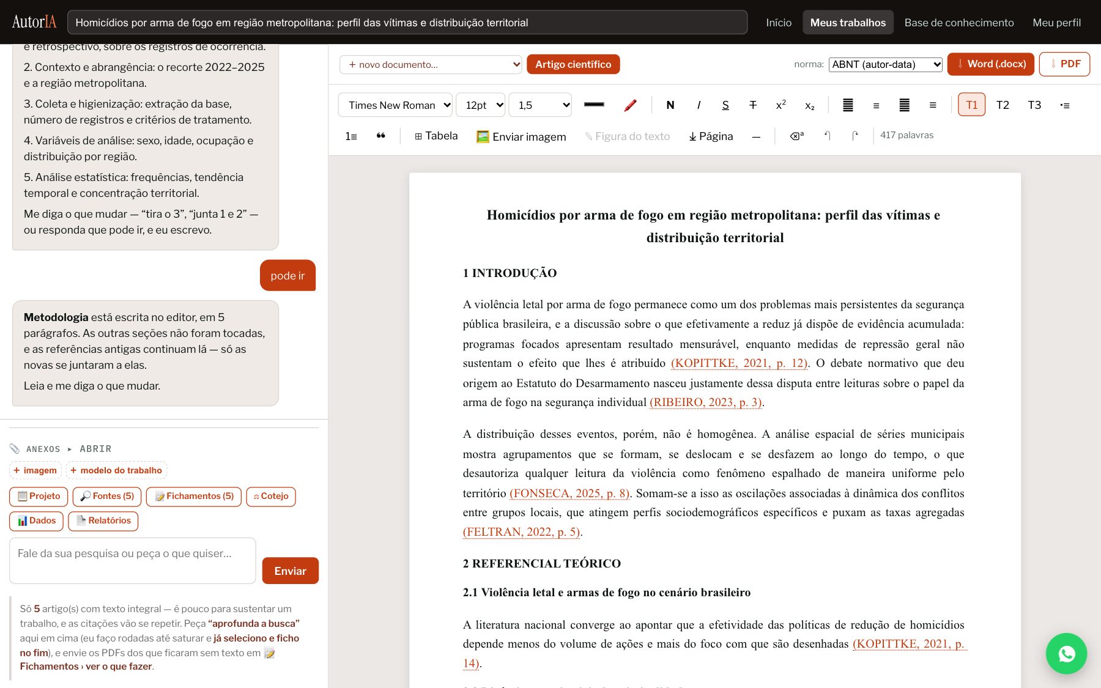Open Meu perfil in navigation
Image resolution: width=1101 pixels, height=688 pixels.
[1056, 23]
